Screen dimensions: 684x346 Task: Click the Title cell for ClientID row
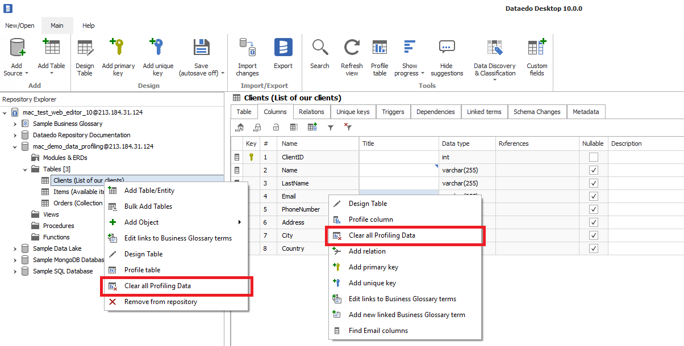coord(398,157)
